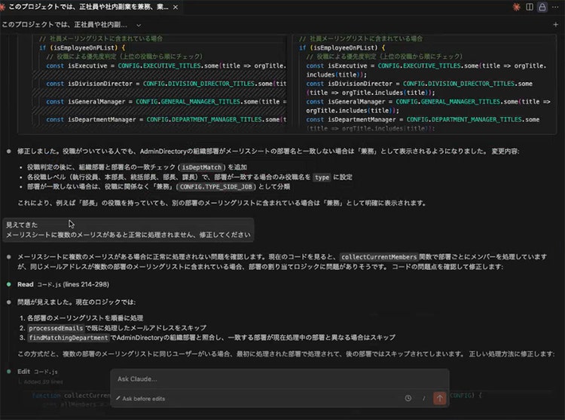Click the '修正しました' response paragraph

pyautogui.click(x=268, y=152)
